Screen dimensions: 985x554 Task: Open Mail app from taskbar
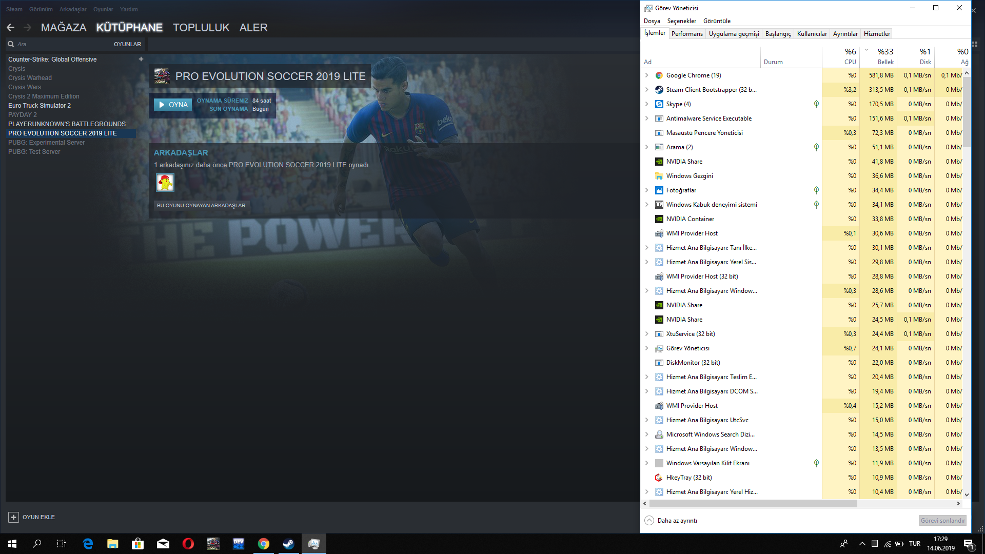click(x=163, y=544)
